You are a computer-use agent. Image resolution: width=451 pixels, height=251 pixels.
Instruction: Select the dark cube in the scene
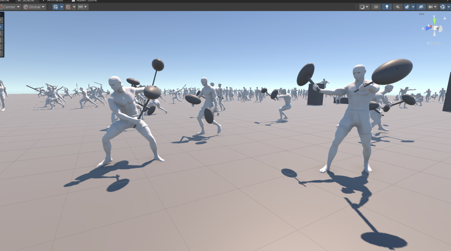pyautogui.click(x=315, y=95)
